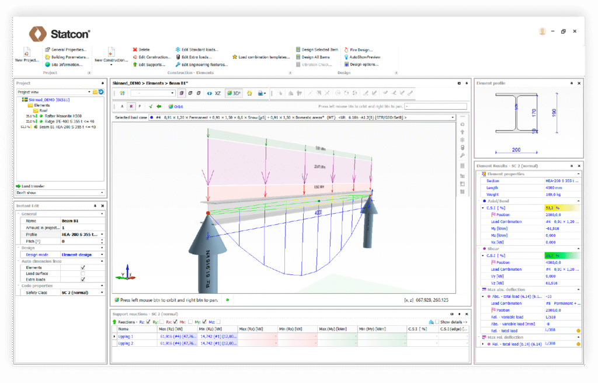Click the New Construction icon
This screenshot has width=598, height=383.
110,53
